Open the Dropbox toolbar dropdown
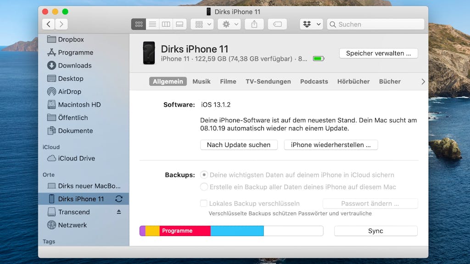The width and height of the screenshot is (470, 264). pos(312,24)
